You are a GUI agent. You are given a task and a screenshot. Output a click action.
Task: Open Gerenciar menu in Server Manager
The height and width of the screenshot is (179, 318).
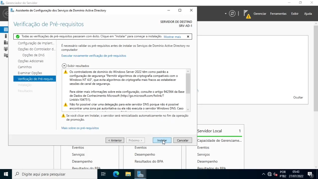coord(260,14)
